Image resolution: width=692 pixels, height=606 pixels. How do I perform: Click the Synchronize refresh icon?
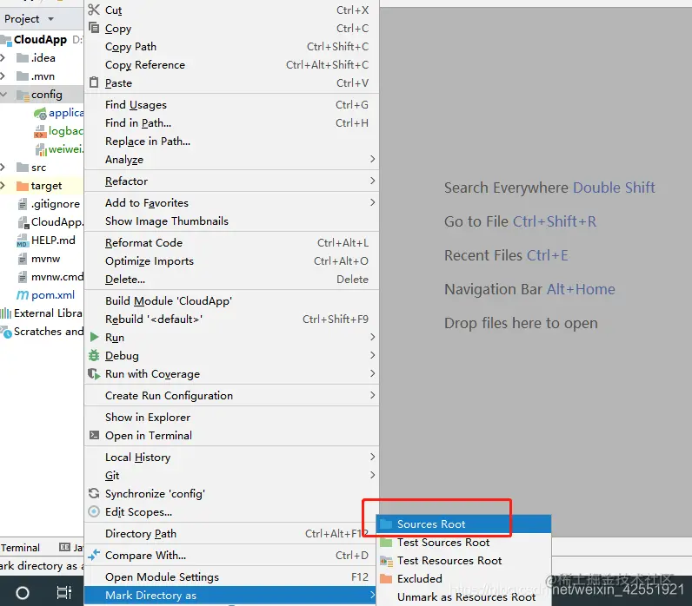pyautogui.click(x=94, y=493)
